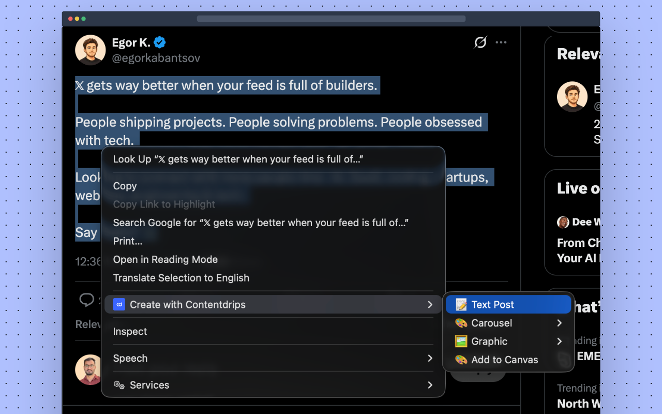Click the Contentdrips logo icon in menu
The image size is (662, 414).
(x=119, y=305)
